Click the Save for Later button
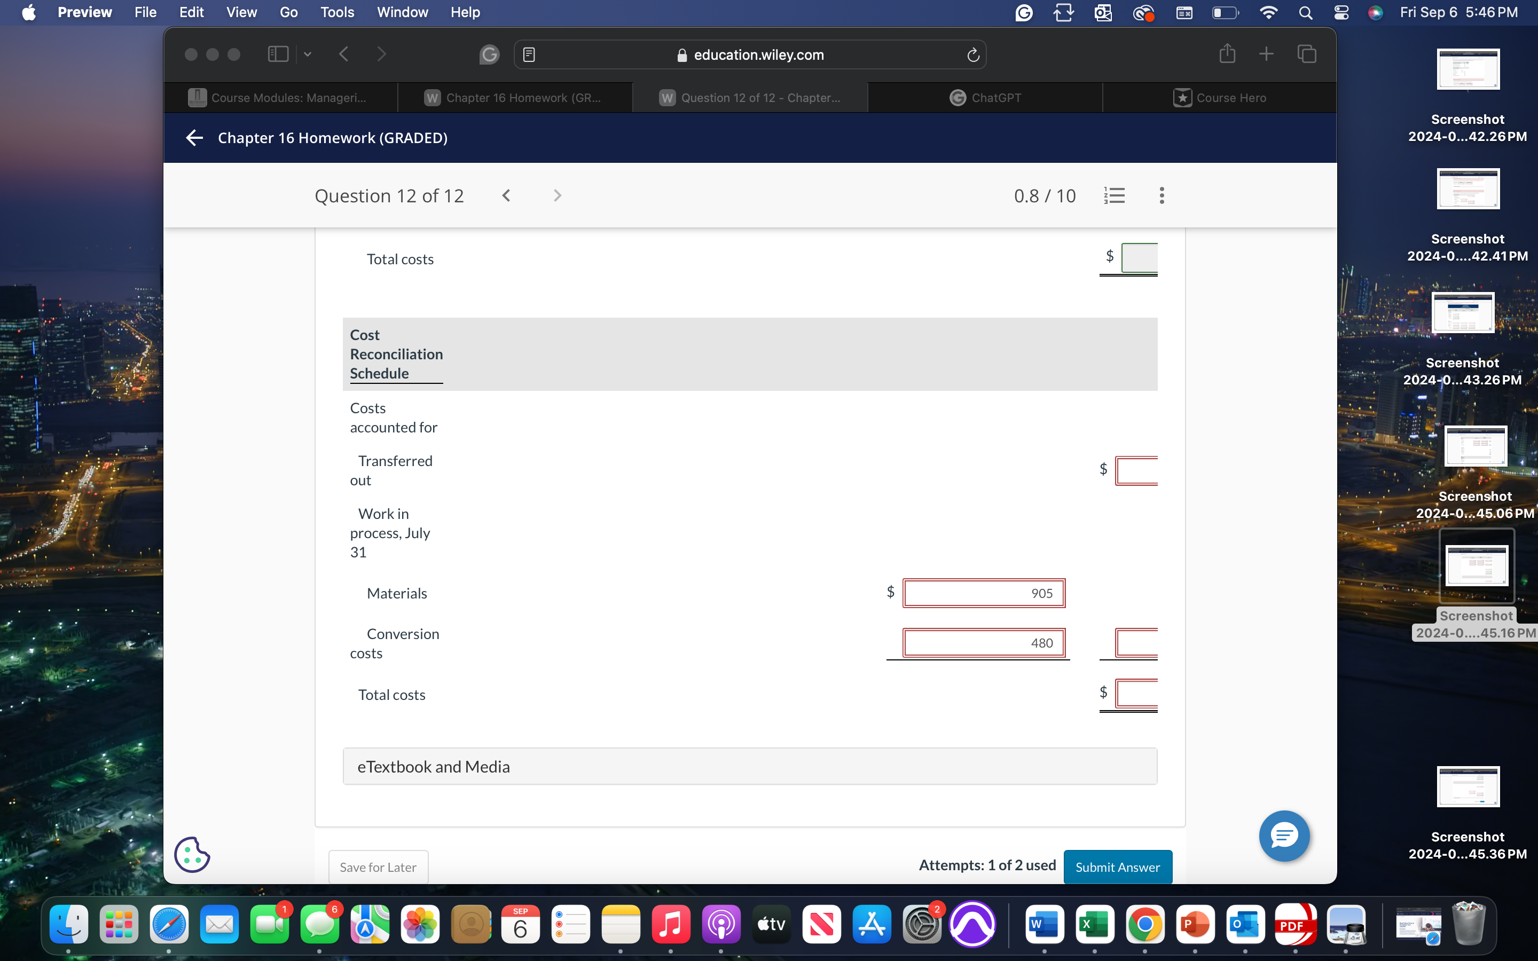Screen dimensions: 1538x961 (378, 867)
